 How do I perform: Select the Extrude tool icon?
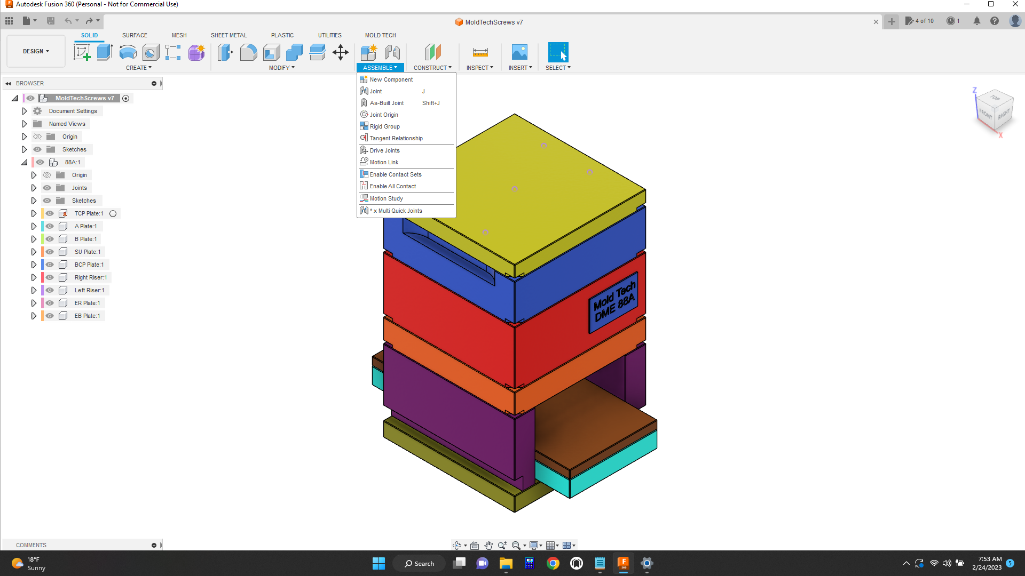105,52
